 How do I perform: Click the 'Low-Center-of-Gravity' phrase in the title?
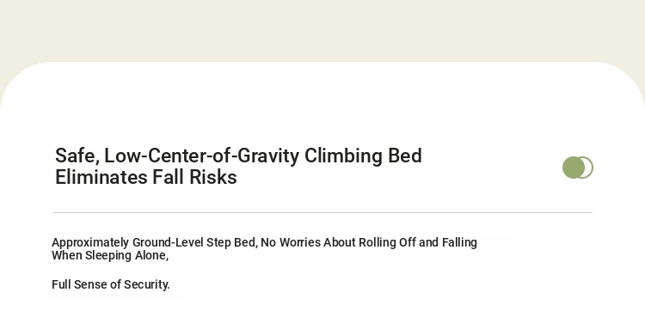(x=201, y=155)
